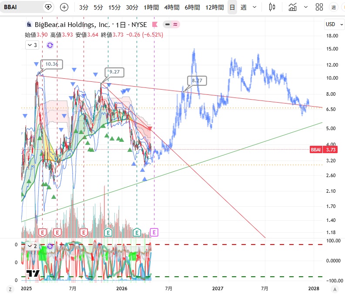The width and height of the screenshot is (345, 295).
Task: Click the TradingView logo in lower pane
Action: pos(33,273)
